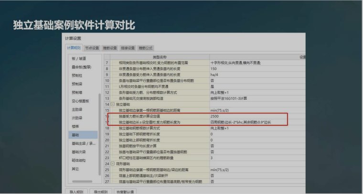
Task: Select 空心楼盖板 category
Action: (80, 101)
